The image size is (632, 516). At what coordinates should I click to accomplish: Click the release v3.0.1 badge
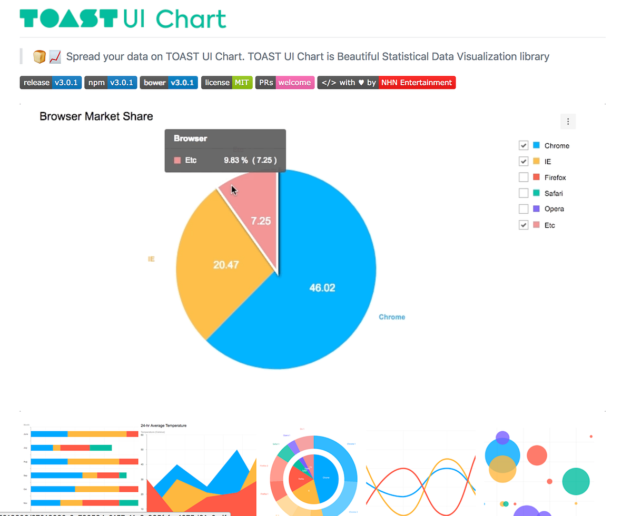51,83
